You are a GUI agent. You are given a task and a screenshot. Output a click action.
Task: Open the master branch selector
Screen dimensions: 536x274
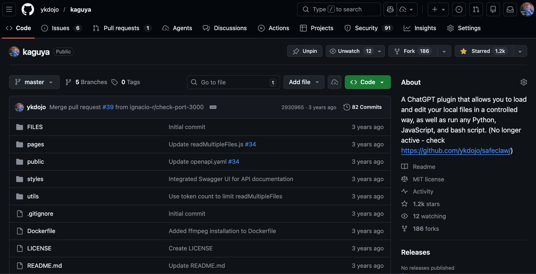pyautogui.click(x=34, y=82)
